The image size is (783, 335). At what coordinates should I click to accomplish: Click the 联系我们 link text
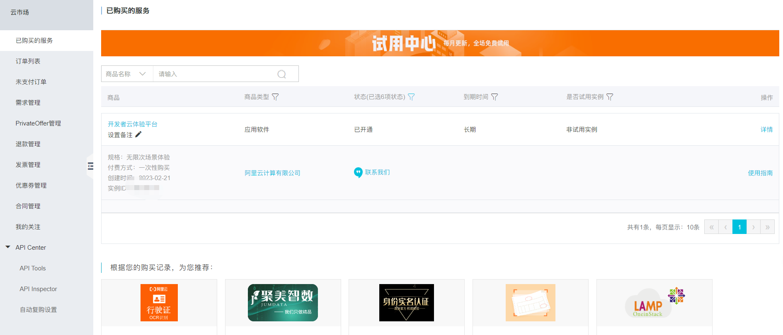[x=377, y=172]
